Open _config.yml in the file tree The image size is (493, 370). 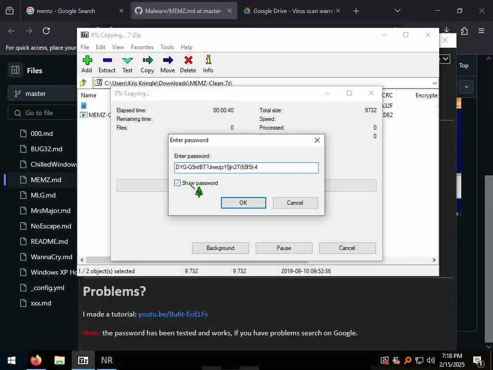(x=47, y=288)
